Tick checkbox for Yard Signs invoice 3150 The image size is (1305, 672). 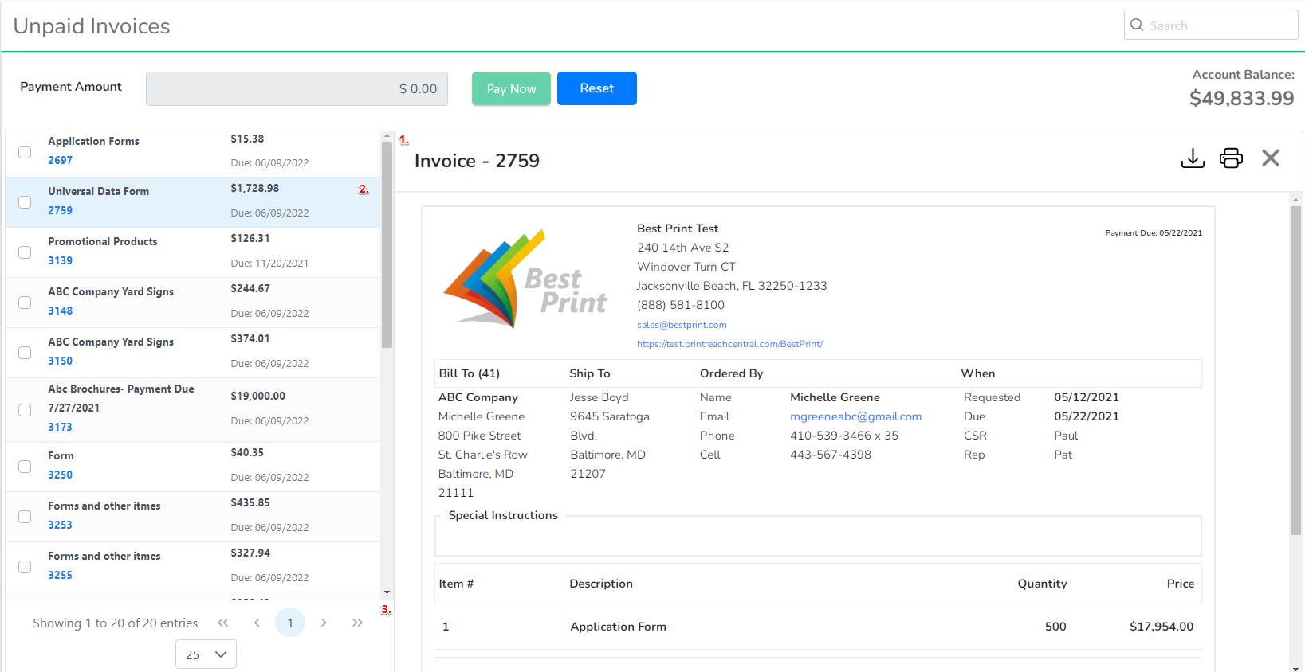[25, 353]
